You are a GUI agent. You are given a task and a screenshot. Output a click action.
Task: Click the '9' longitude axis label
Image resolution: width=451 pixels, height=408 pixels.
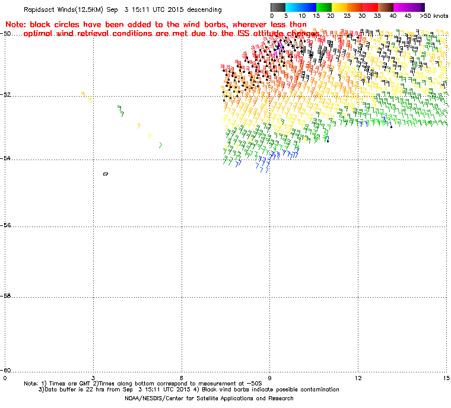coord(270,378)
